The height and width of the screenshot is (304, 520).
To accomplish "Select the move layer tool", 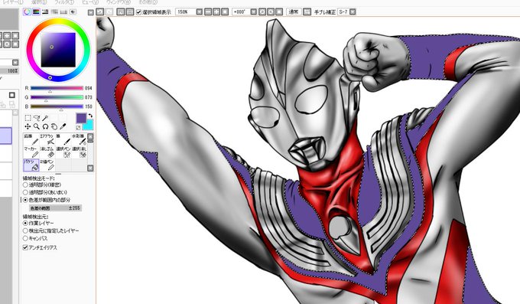I will [x=28, y=126].
